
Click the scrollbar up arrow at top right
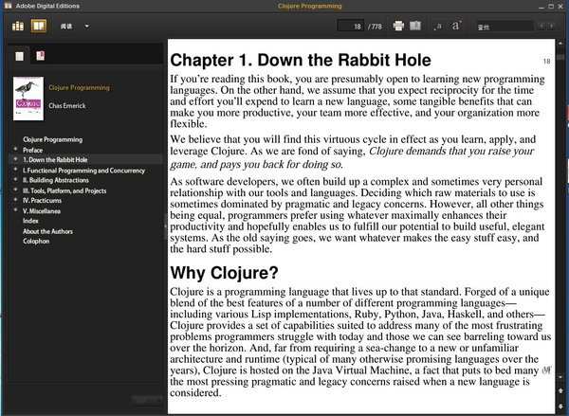[560, 44]
